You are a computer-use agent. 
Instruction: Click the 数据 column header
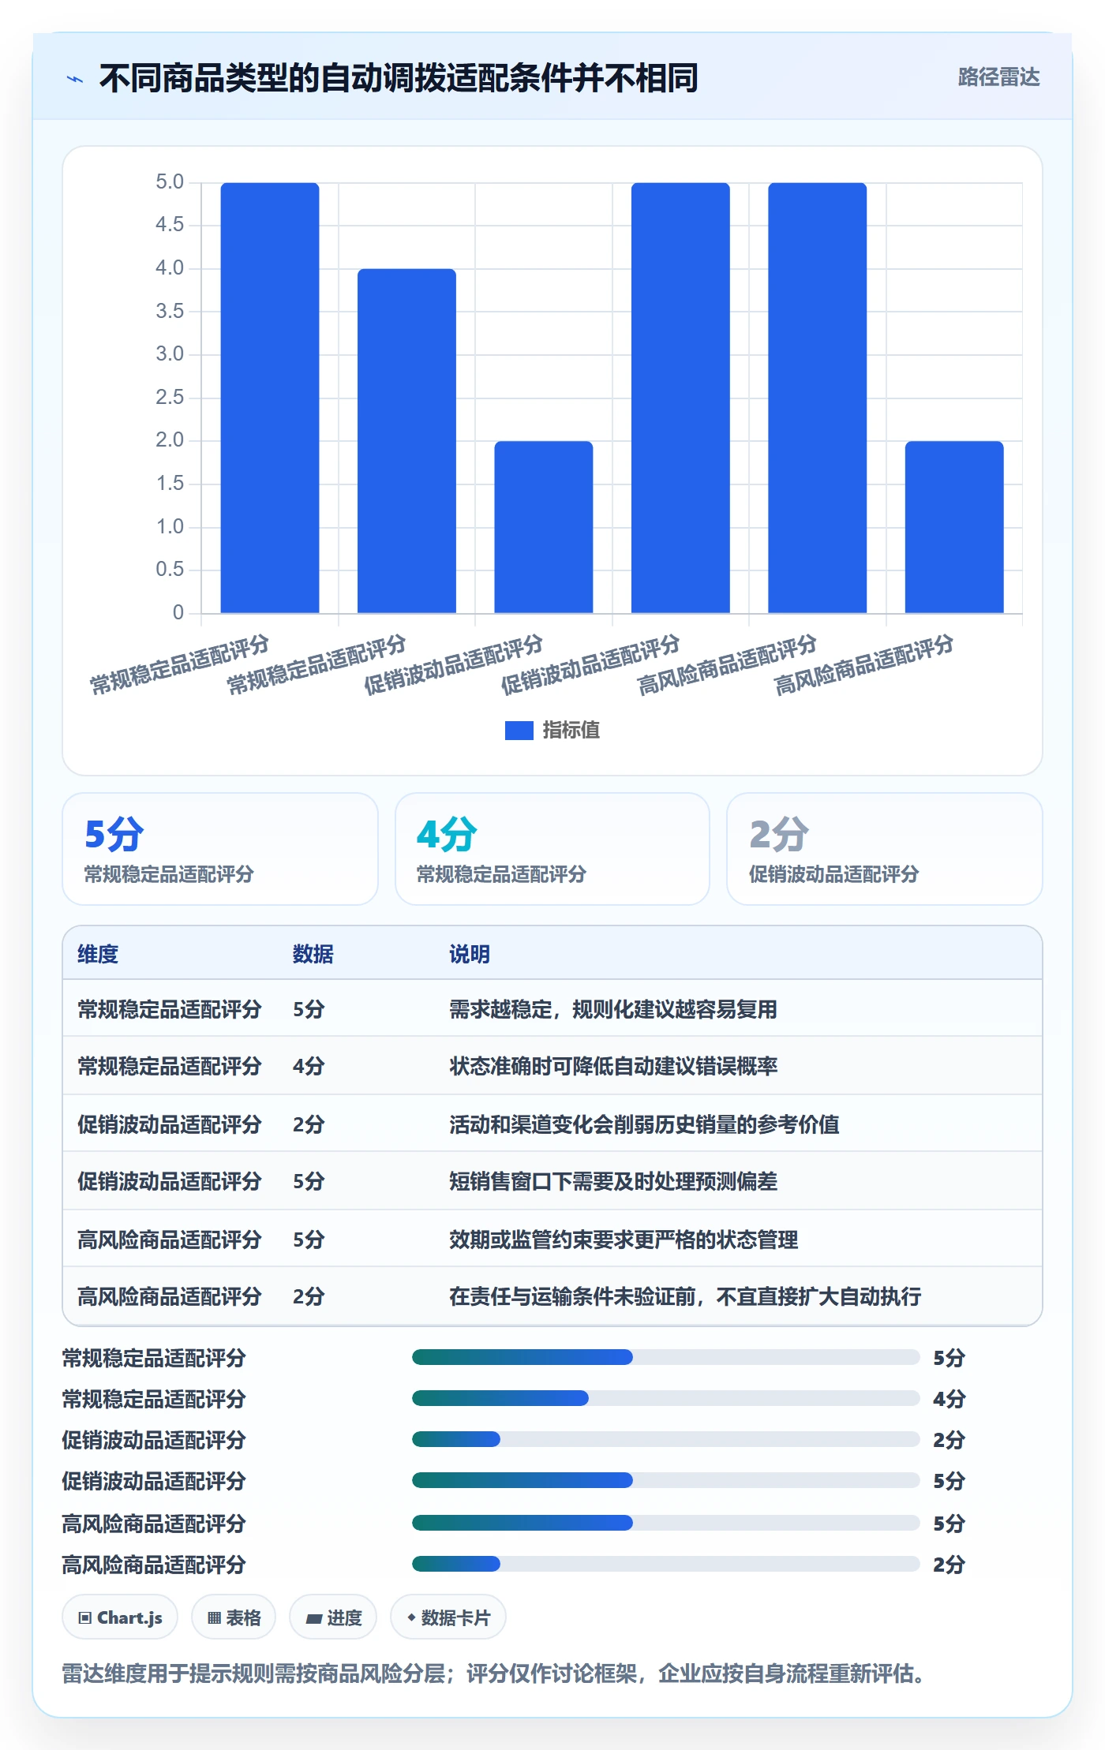313,954
